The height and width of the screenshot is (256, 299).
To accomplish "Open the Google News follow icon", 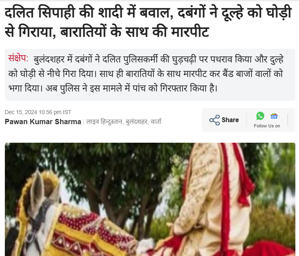I will pos(274,116).
